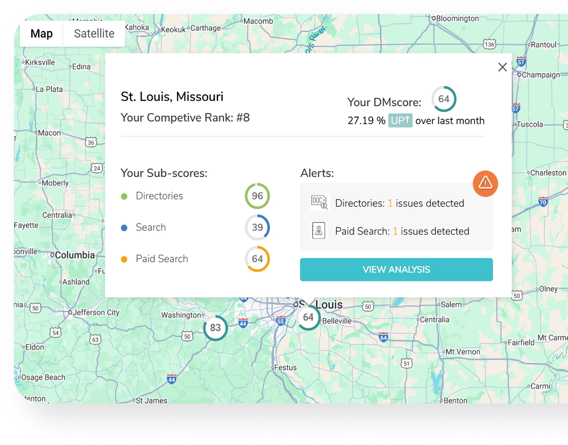Click the green Directories legend dot
The image size is (568, 445).
coord(124,196)
